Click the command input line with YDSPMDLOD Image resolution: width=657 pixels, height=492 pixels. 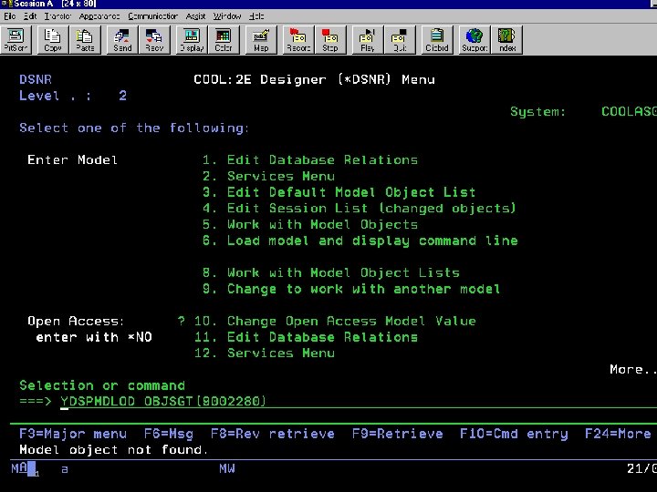(x=359, y=401)
